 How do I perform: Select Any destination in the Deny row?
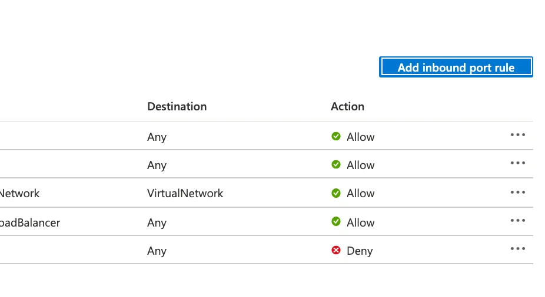tap(157, 251)
